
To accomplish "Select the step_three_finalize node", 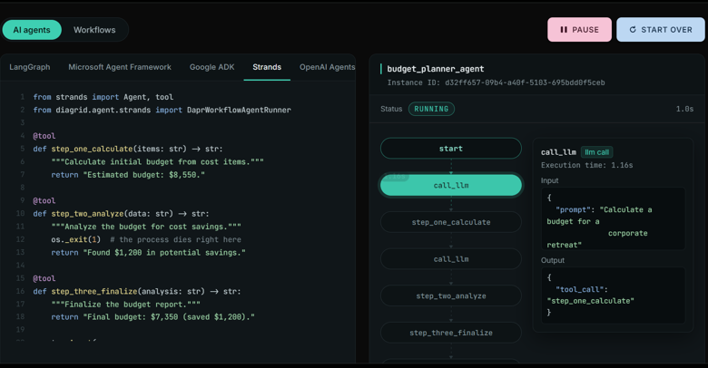I will [450, 333].
